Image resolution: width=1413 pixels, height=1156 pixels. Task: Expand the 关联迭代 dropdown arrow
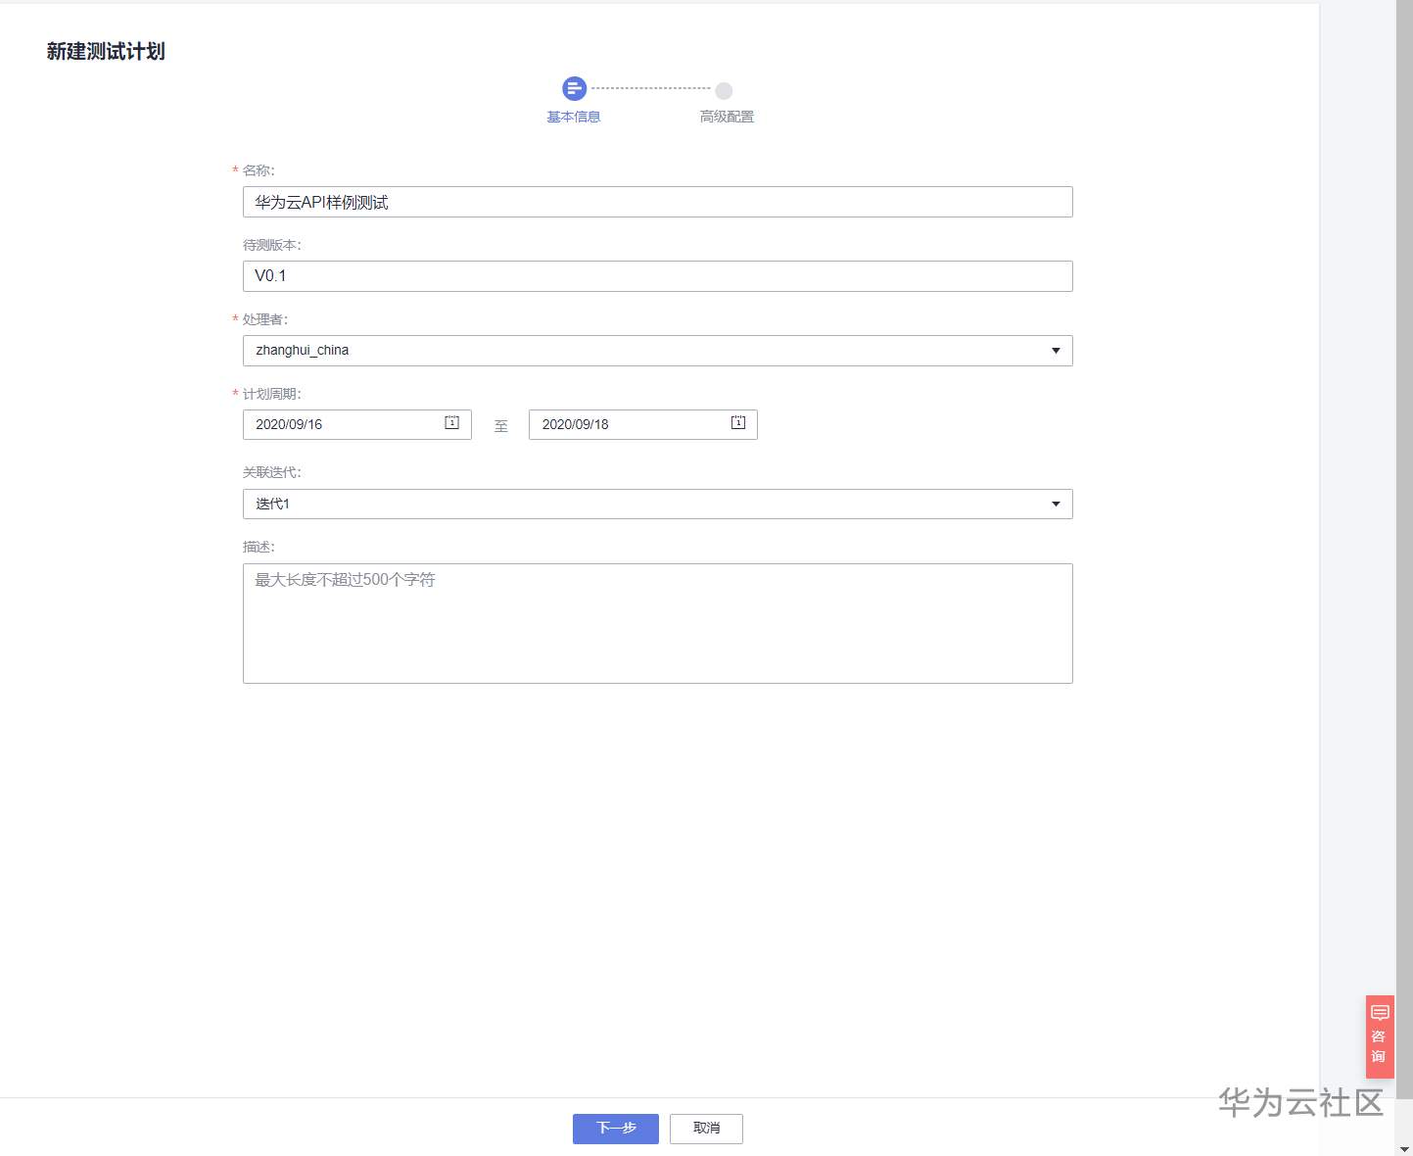coord(1056,505)
